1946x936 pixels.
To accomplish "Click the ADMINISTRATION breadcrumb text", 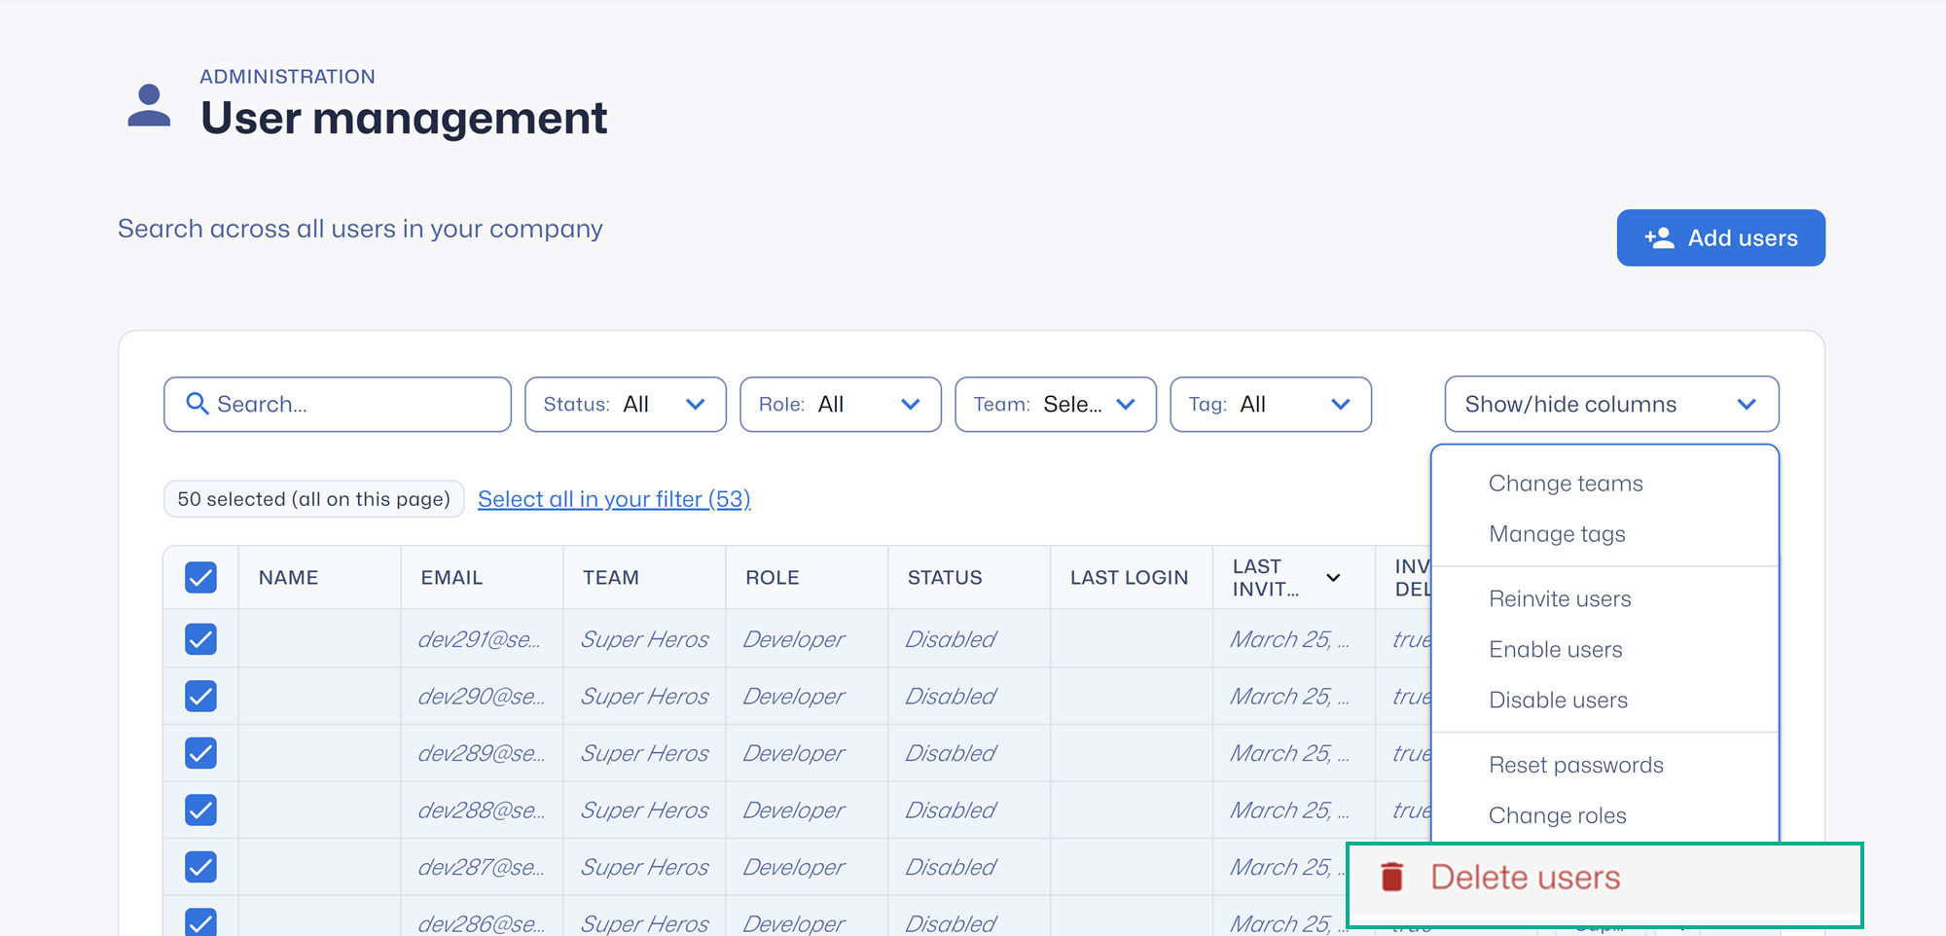I will pyautogui.click(x=287, y=77).
